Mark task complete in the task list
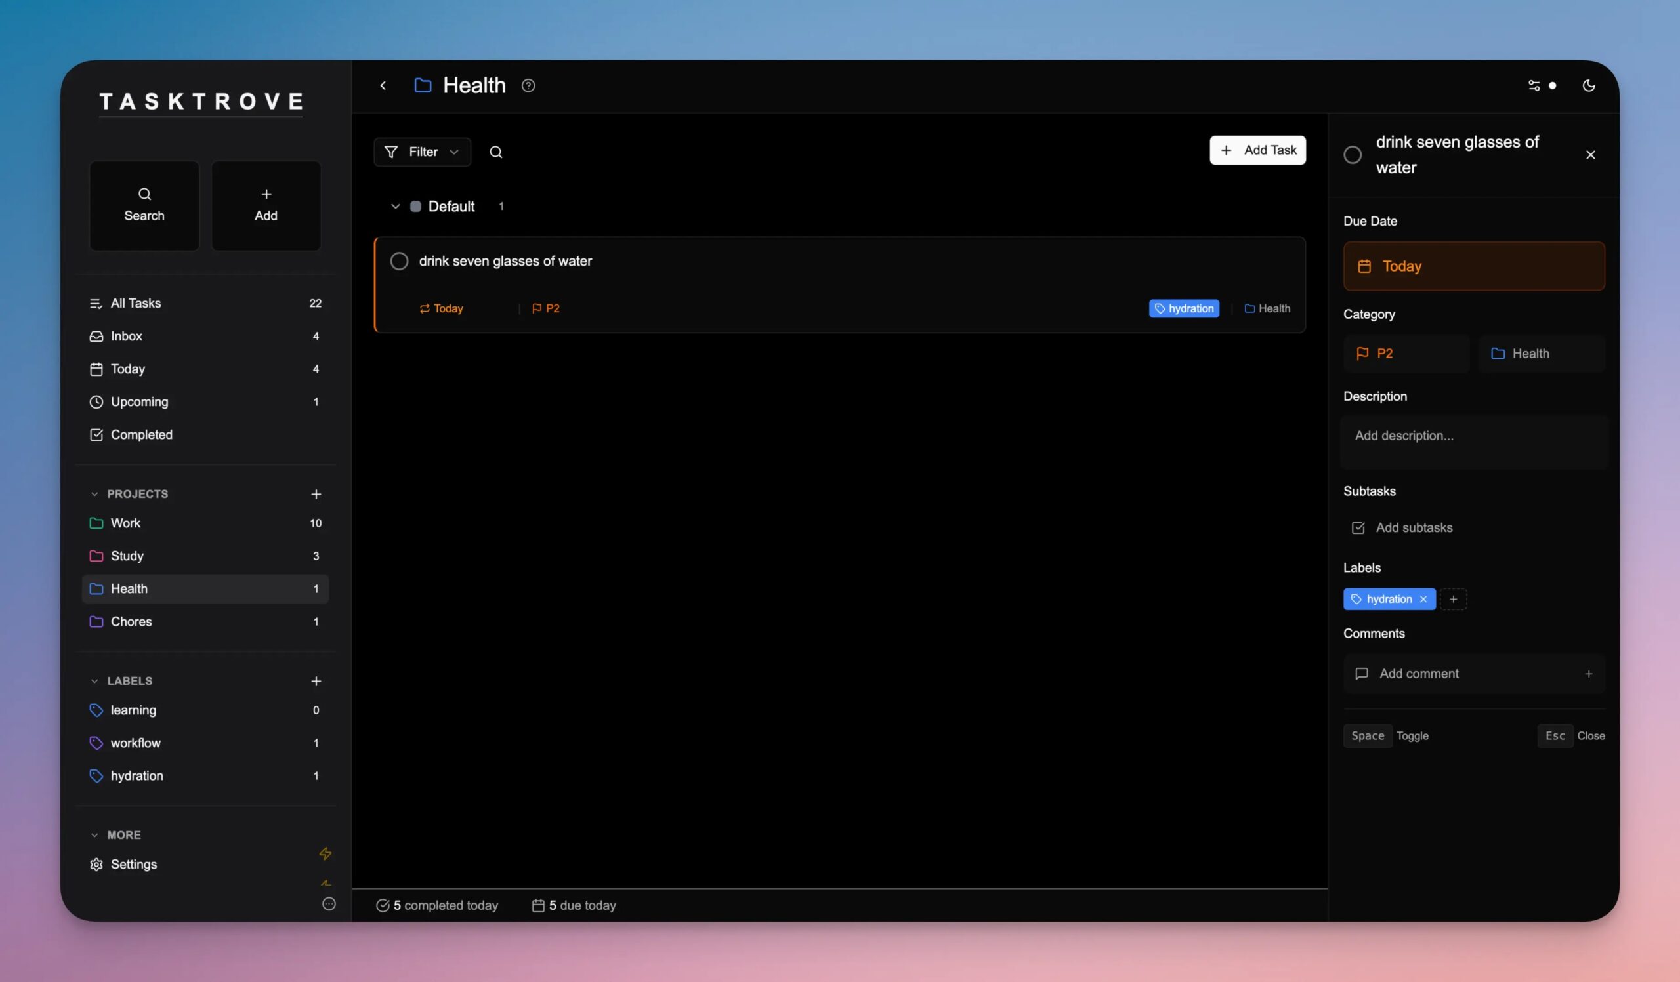This screenshot has height=982, width=1680. pos(398,261)
